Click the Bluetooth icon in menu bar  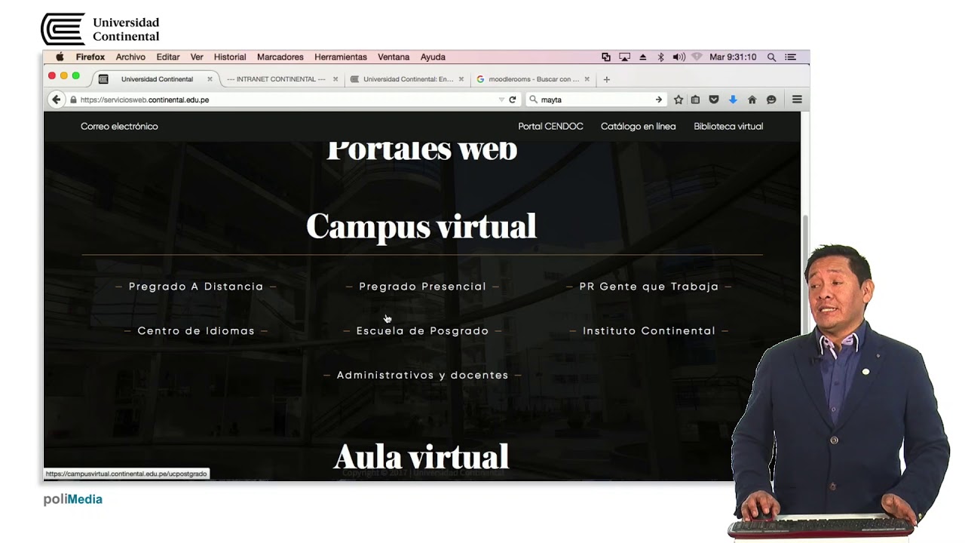[x=660, y=57]
